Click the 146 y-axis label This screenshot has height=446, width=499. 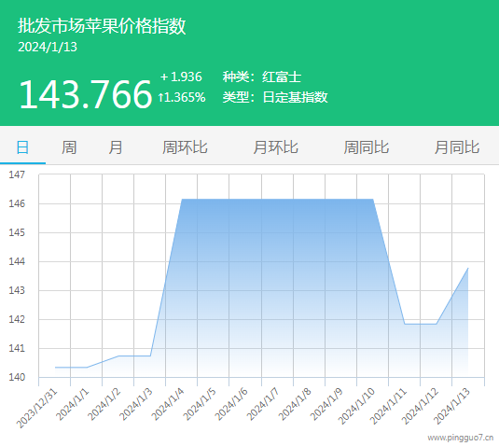click(17, 203)
